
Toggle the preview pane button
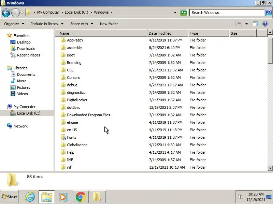coord(255,24)
